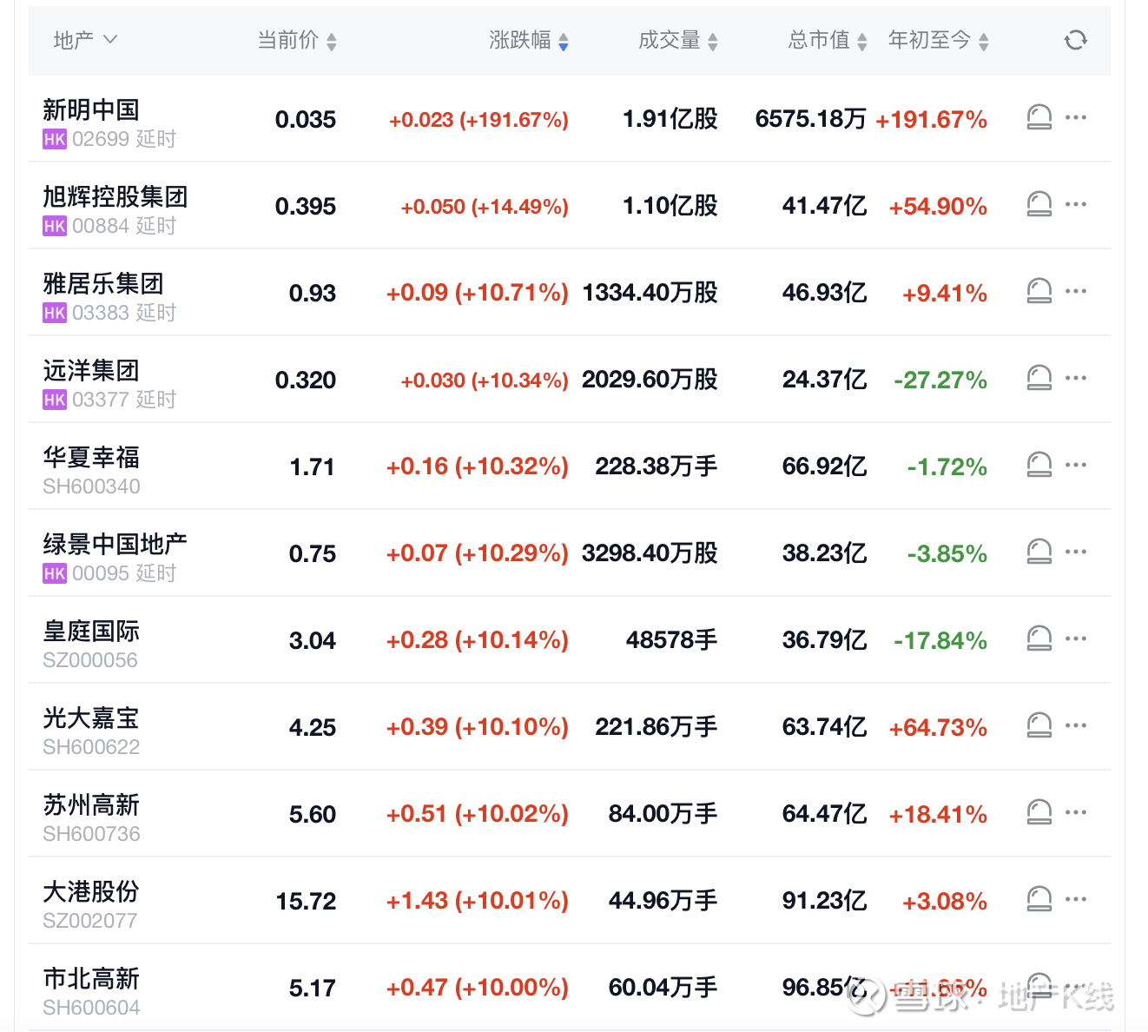The height and width of the screenshot is (1032, 1148).
Task: Sort by 当前价 column
Action: pyautogui.click(x=297, y=40)
